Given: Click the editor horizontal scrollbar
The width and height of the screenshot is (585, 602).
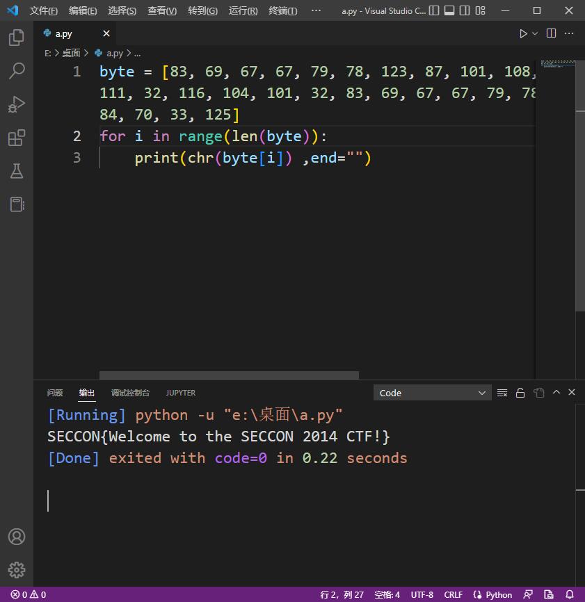Looking at the screenshot, I should [x=229, y=375].
